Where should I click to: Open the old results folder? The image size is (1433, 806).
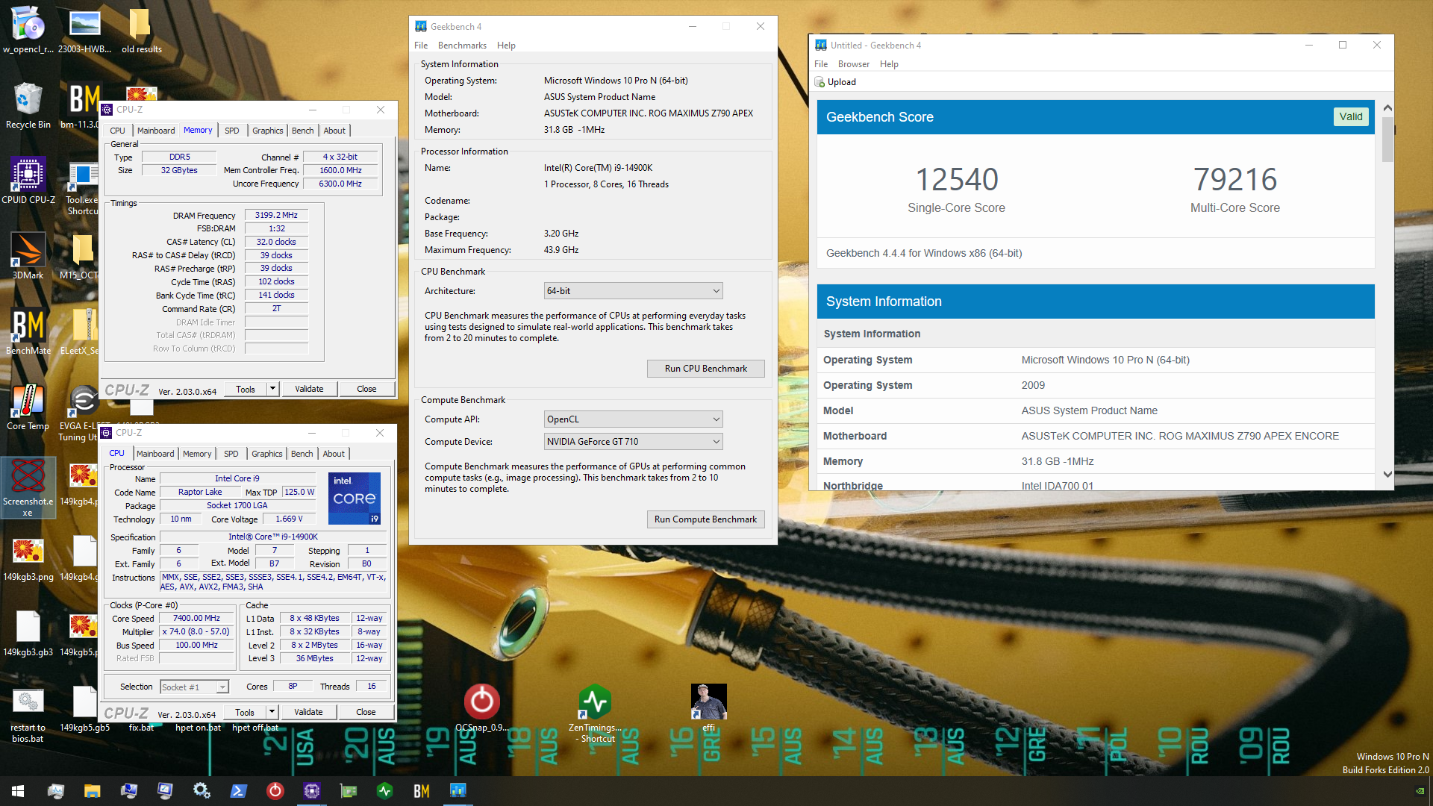(141, 31)
